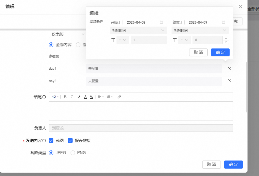
Task: Open the end time minus sign dropdown
Action: 184,40
